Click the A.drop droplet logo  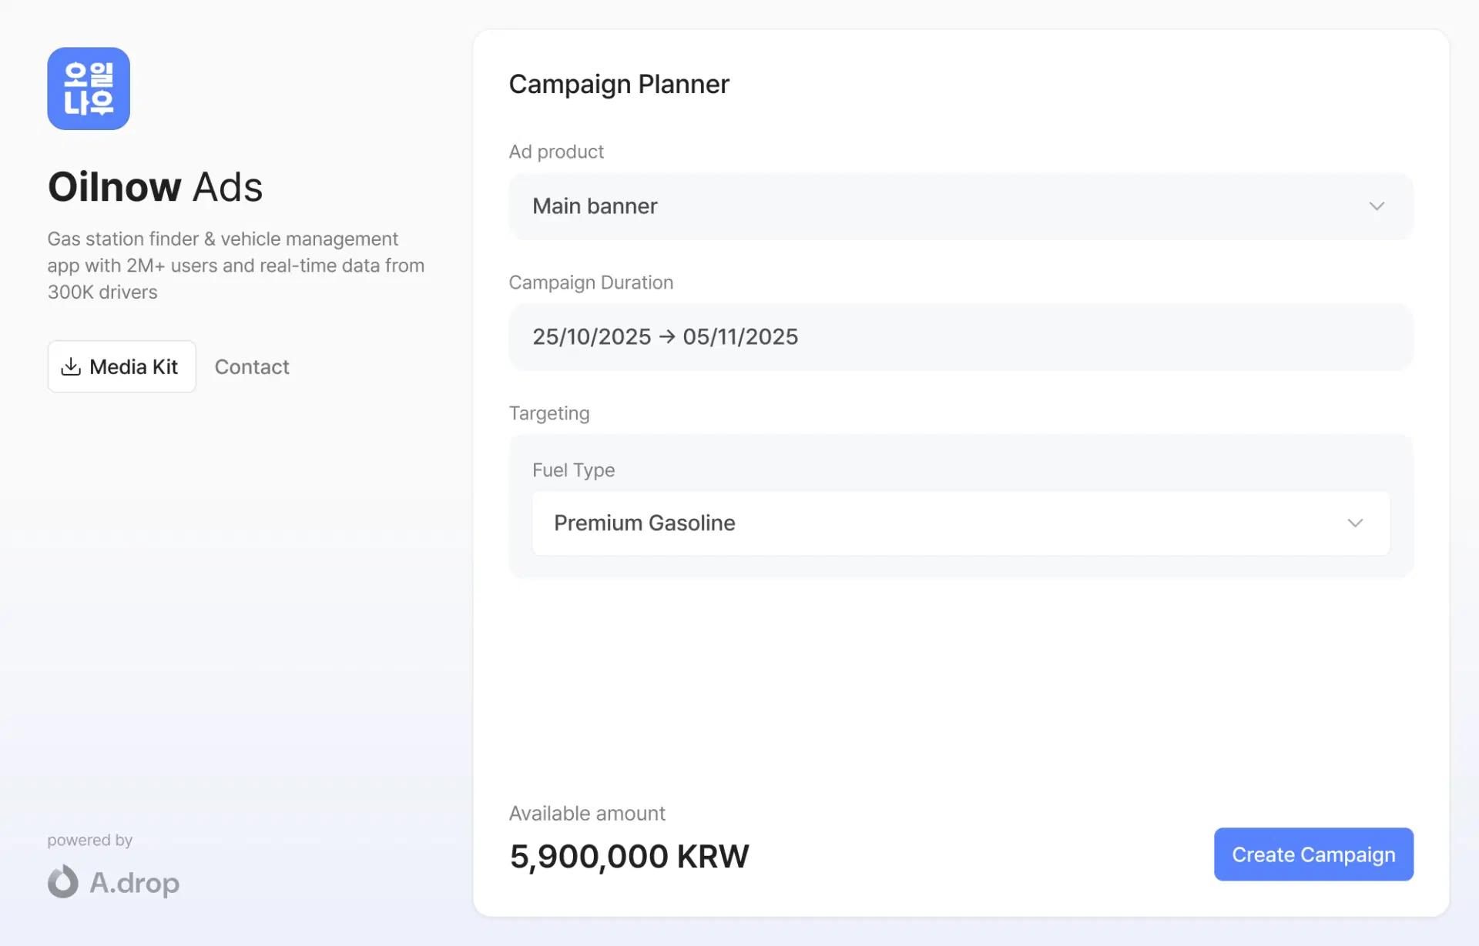(63, 881)
